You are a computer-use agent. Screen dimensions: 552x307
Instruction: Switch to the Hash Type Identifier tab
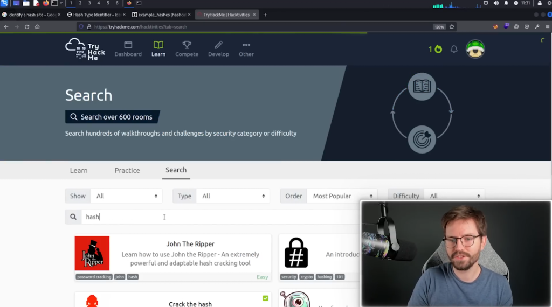point(96,15)
